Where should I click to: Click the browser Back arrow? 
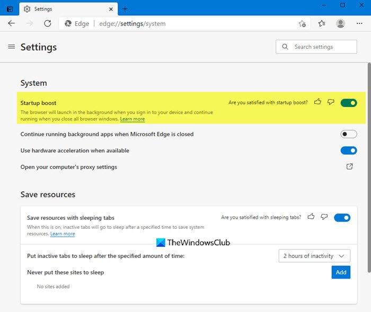[12, 23]
